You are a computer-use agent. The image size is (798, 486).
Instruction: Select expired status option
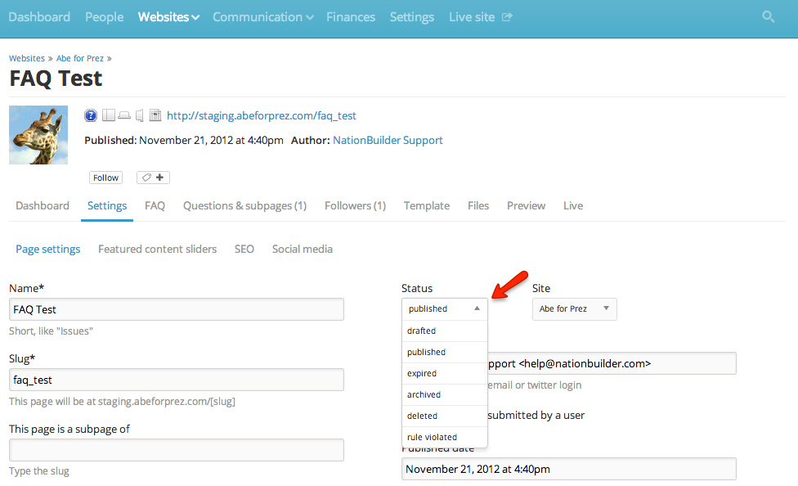pos(444,373)
